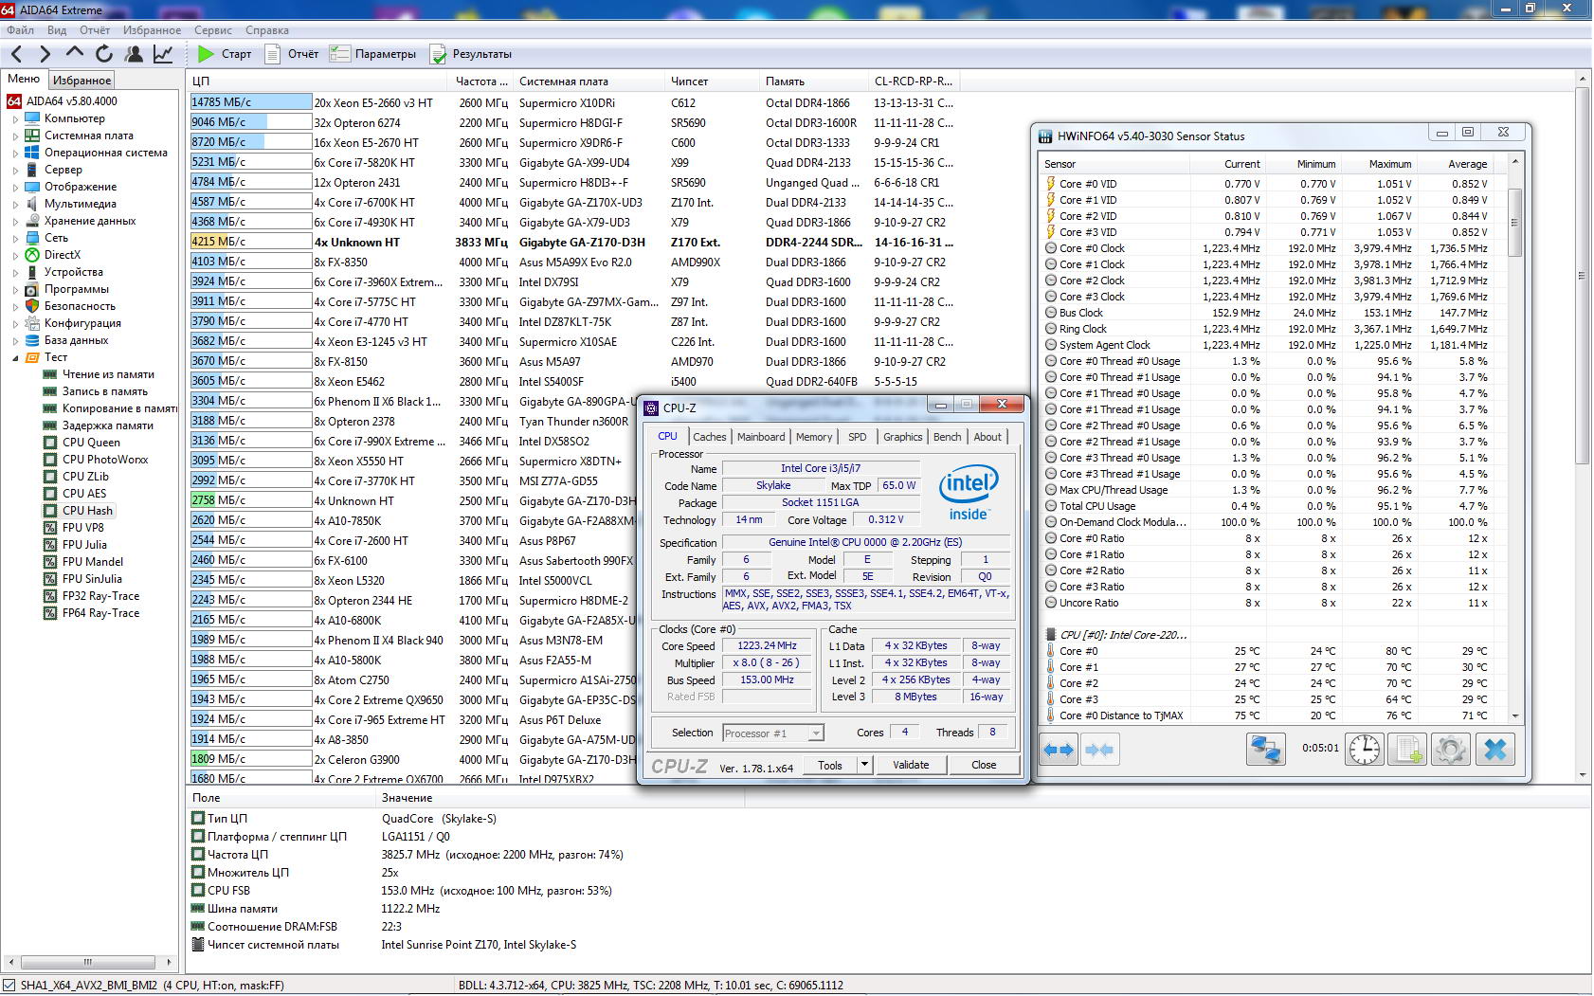Click the Tools button in CPU-Z
The height and width of the screenshot is (996, 1594).
[830, 765]
